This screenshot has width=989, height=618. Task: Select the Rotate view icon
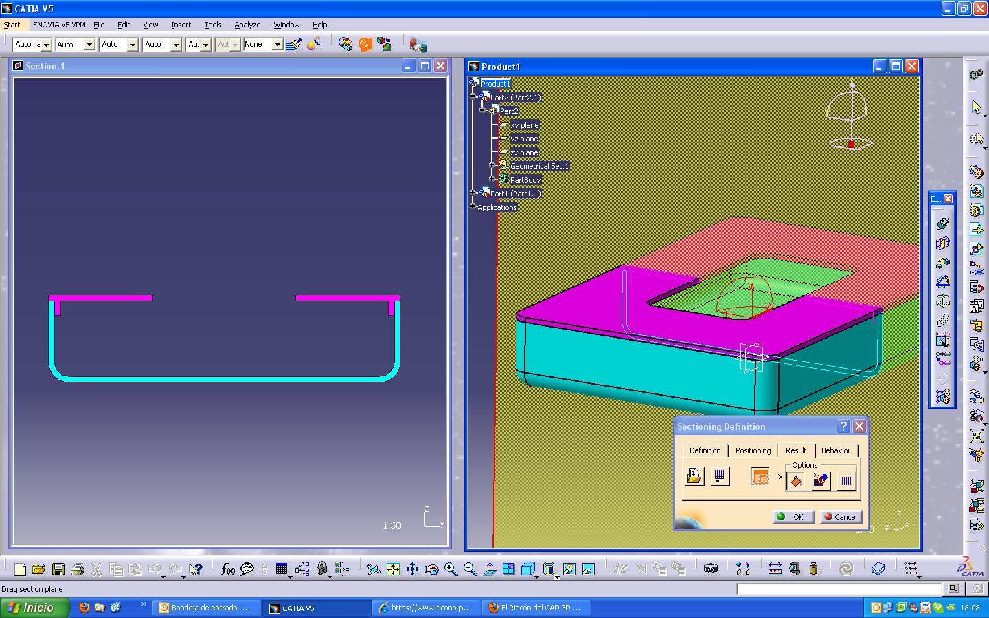(431, 569)
